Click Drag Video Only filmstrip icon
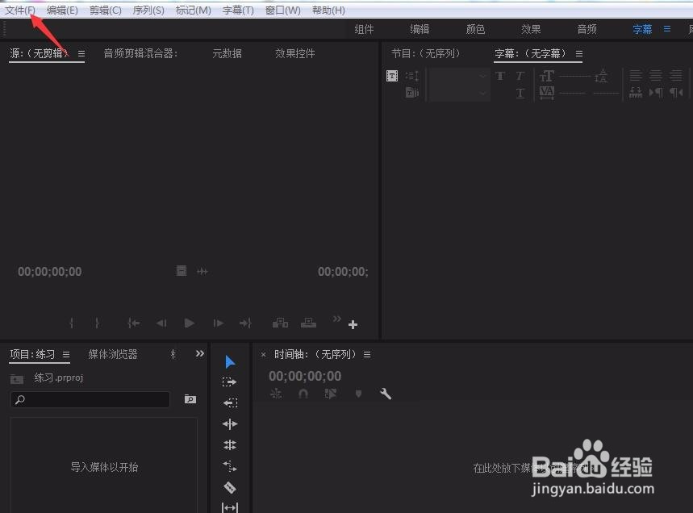Image resolution: width=693 pixels, height=513 pixels. (182, 271)
